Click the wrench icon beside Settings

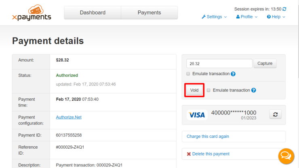(x=204, y=17)
